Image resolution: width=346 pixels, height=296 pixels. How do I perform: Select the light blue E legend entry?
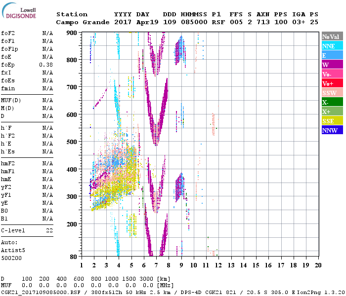click(x=331, y=56)
